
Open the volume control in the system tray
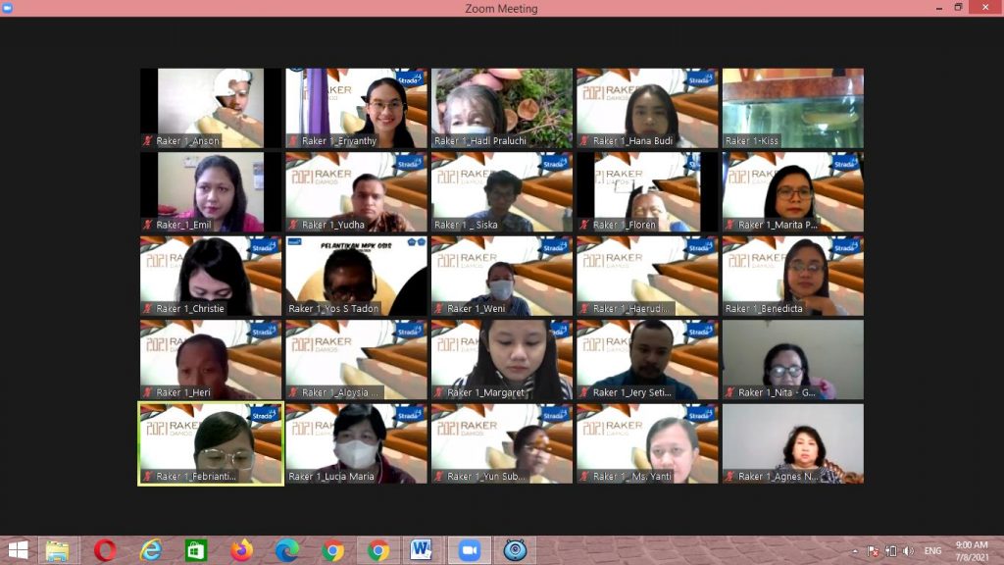(908, 551)
